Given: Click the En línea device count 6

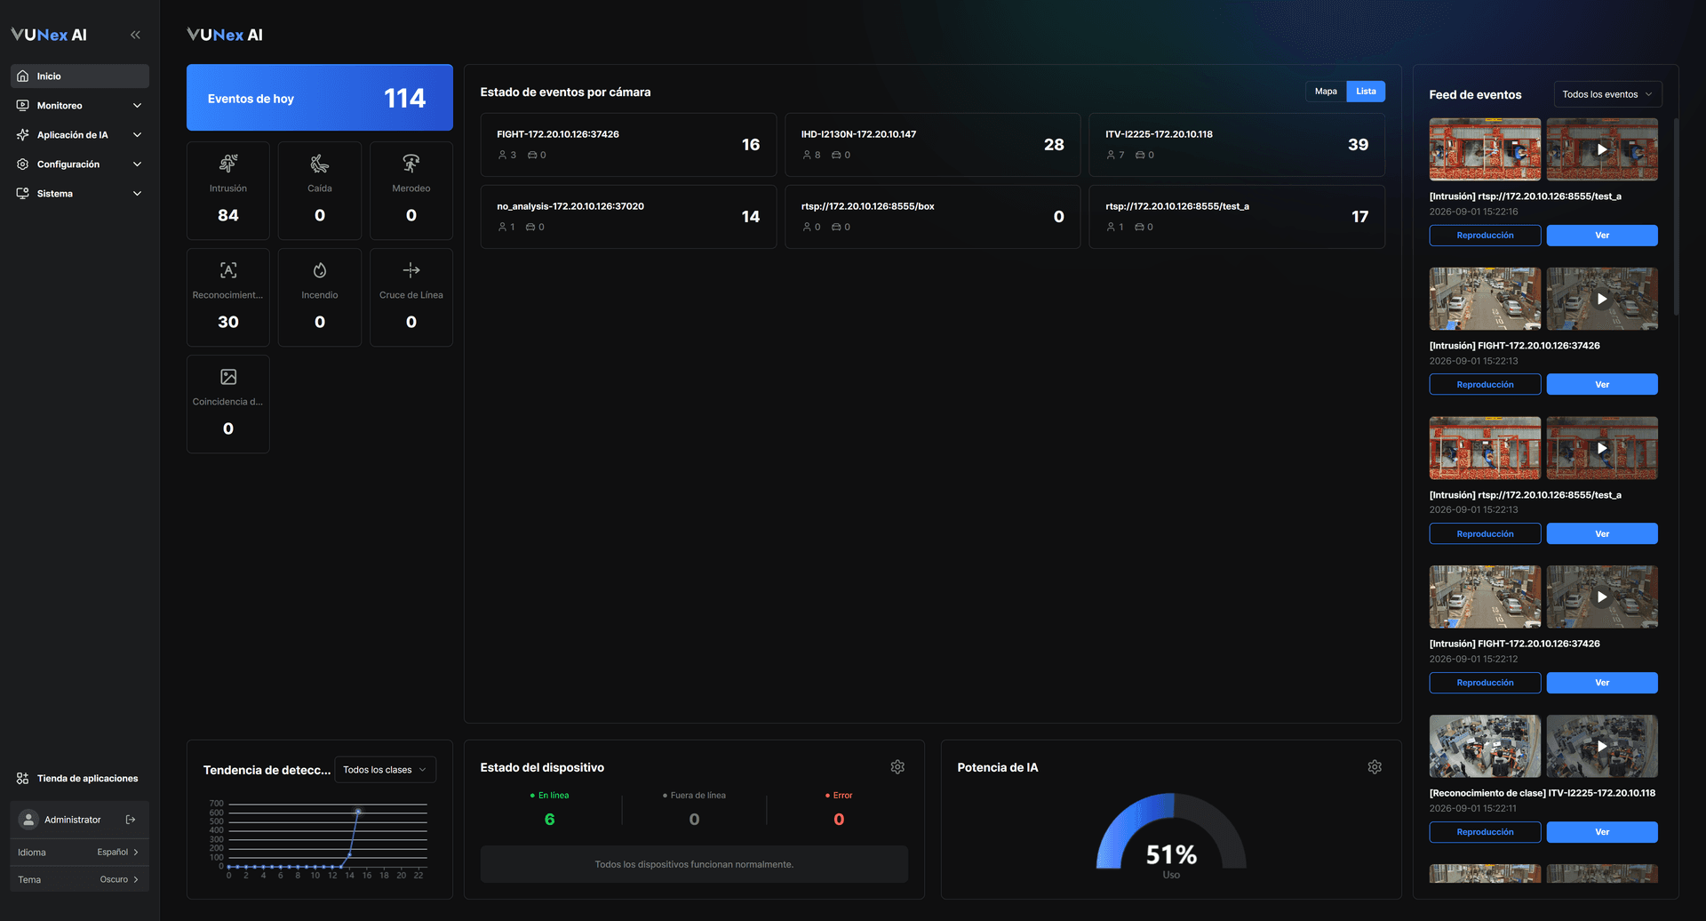Looking at the screenshot, I should [x=549, y=820].
